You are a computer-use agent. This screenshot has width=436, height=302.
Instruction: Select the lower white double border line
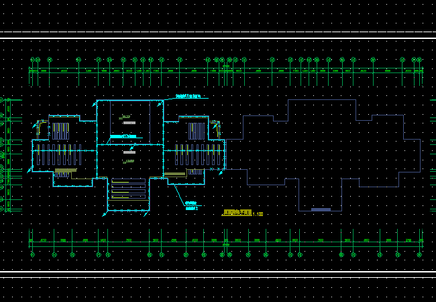(218, 274)
